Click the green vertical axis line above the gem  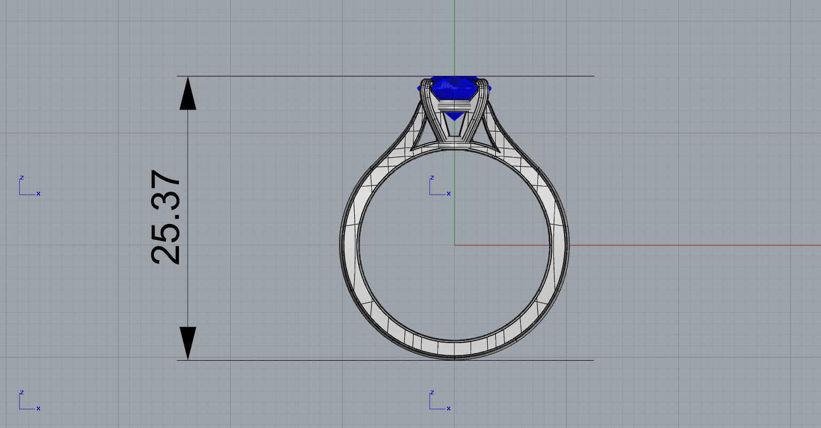[454, 37]
